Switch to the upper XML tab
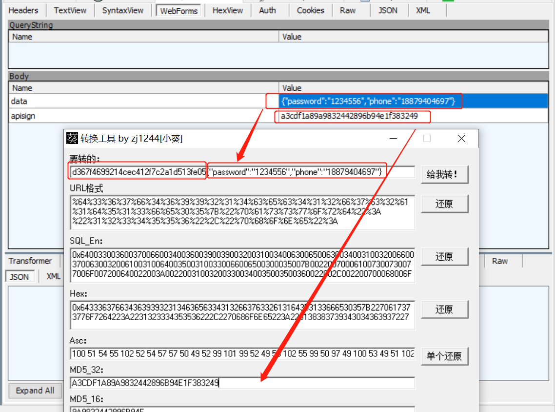 [423, 10]
